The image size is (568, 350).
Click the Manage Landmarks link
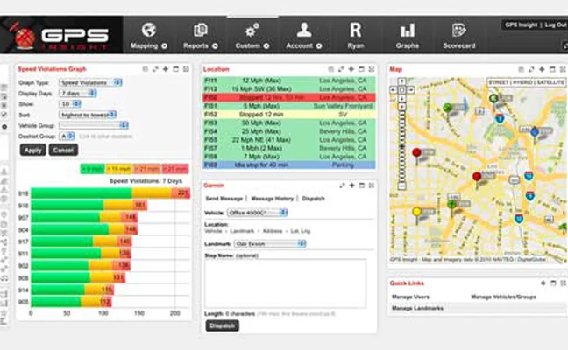(416, 308)
